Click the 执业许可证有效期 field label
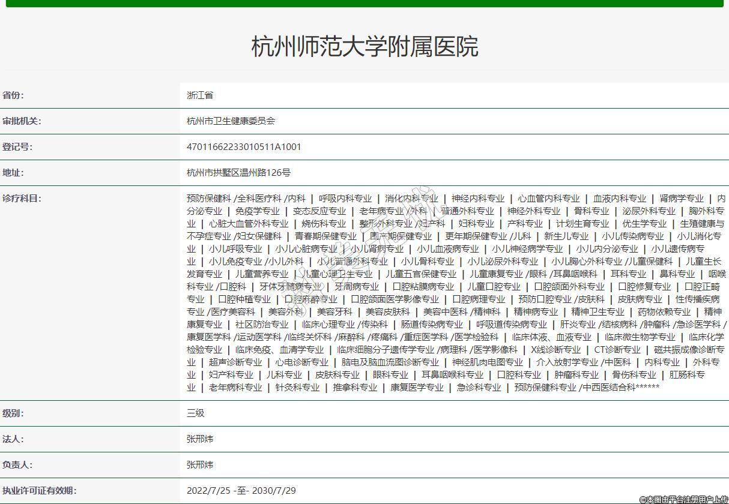The image size is (729, 504). (x=39, y=490)
